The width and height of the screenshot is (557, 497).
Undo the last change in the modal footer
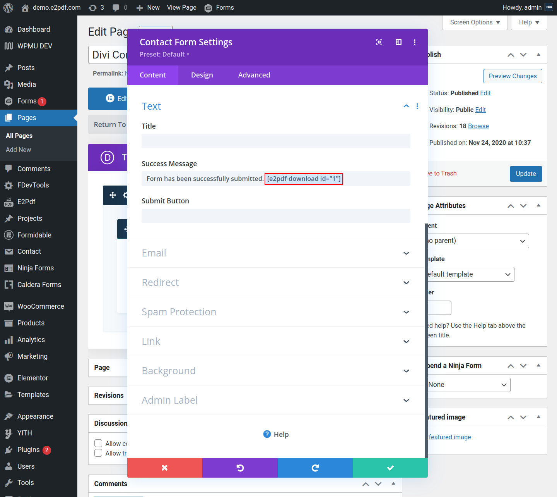240,468
